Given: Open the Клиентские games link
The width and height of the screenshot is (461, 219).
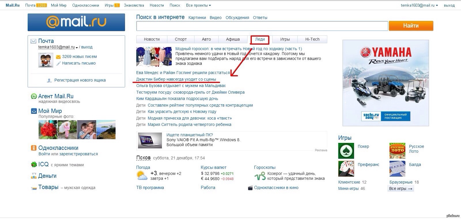Looking at the screenshot, I should 349,182.
